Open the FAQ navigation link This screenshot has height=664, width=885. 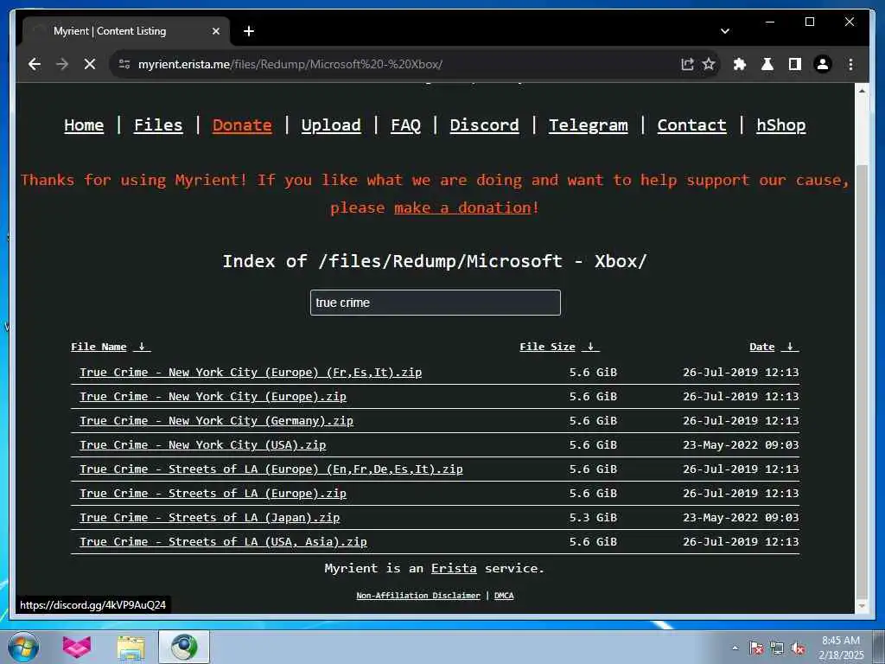click(406, 125)
